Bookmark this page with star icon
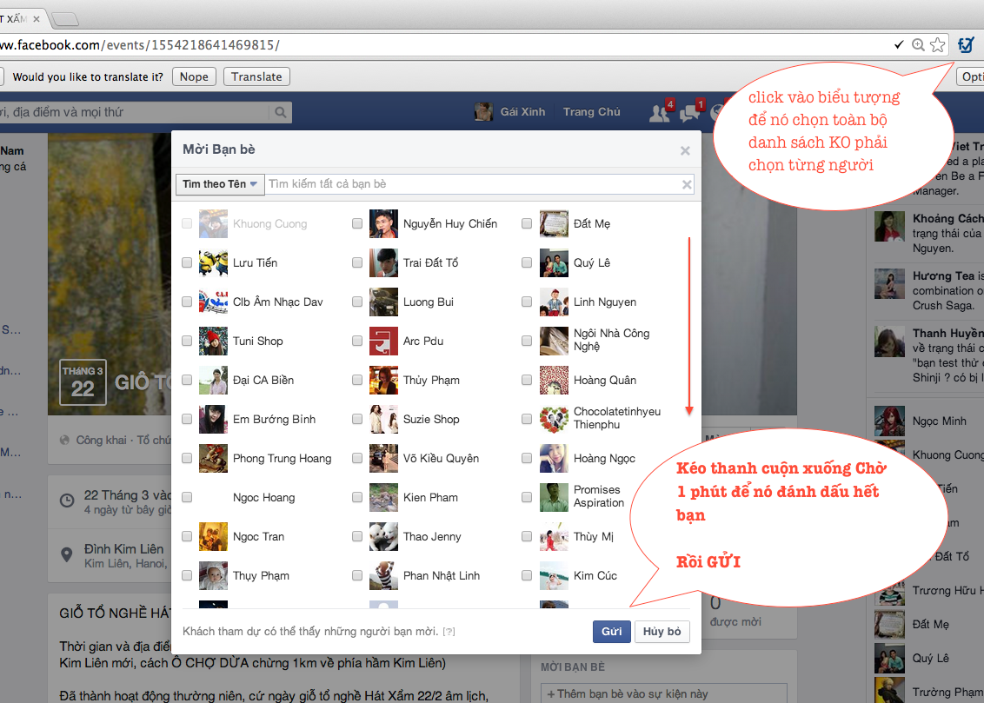 coord(937,45)
